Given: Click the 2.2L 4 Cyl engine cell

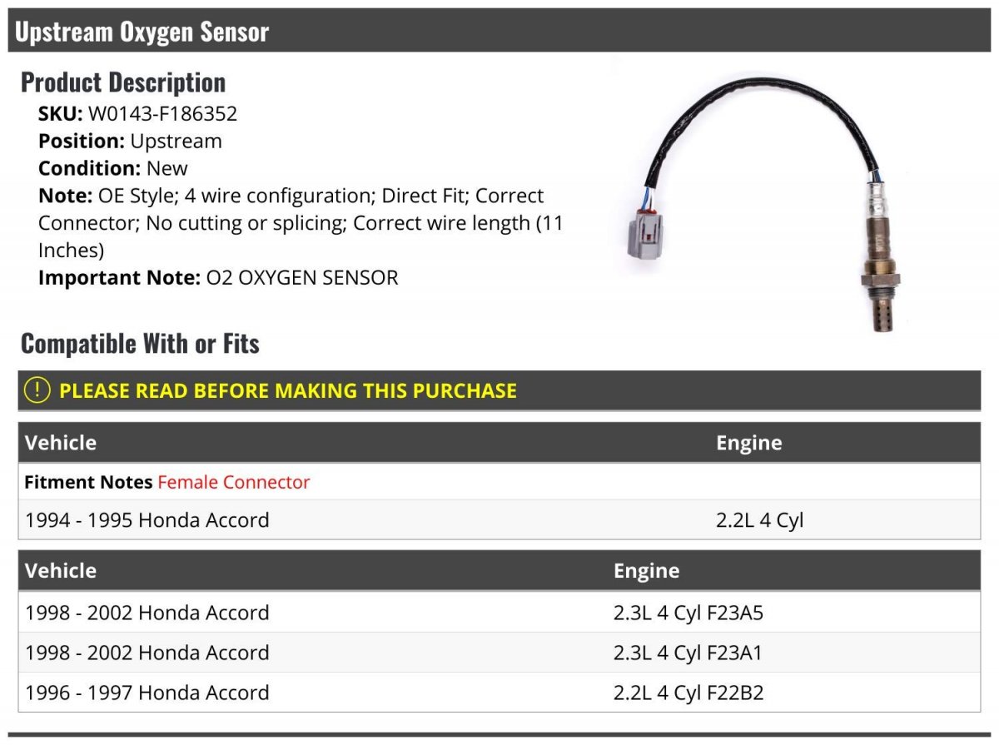Looking at the screenshot, I should pyautogui.click(x=759, y=520).
